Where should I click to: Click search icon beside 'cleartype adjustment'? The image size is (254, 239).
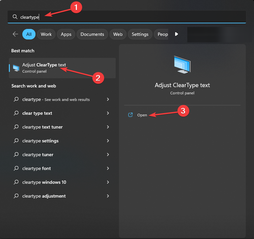coord(16,196)
